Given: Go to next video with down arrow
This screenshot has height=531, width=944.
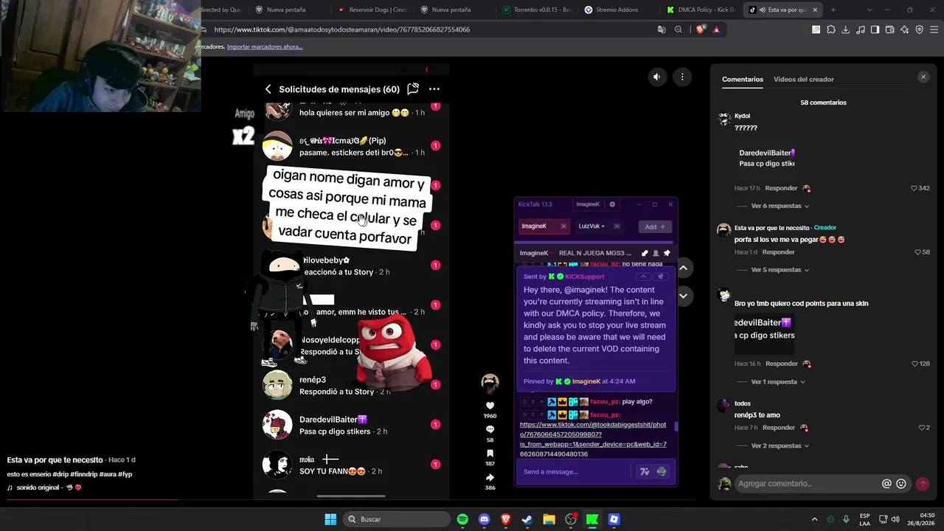Looking at the screenshot, I should coord(683,296).
